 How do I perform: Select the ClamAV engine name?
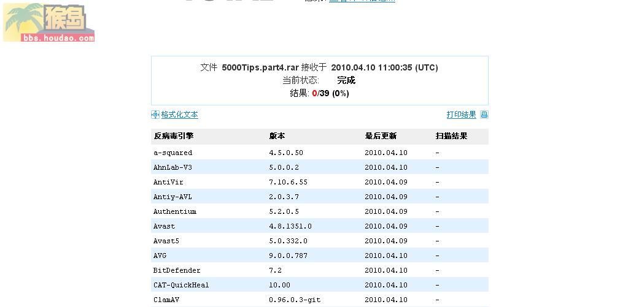click(x=166, y=300)
